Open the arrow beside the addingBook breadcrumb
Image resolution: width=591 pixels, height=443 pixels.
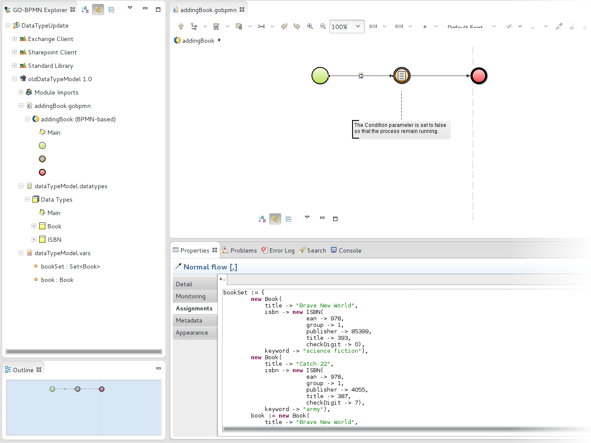pos(219,40)
